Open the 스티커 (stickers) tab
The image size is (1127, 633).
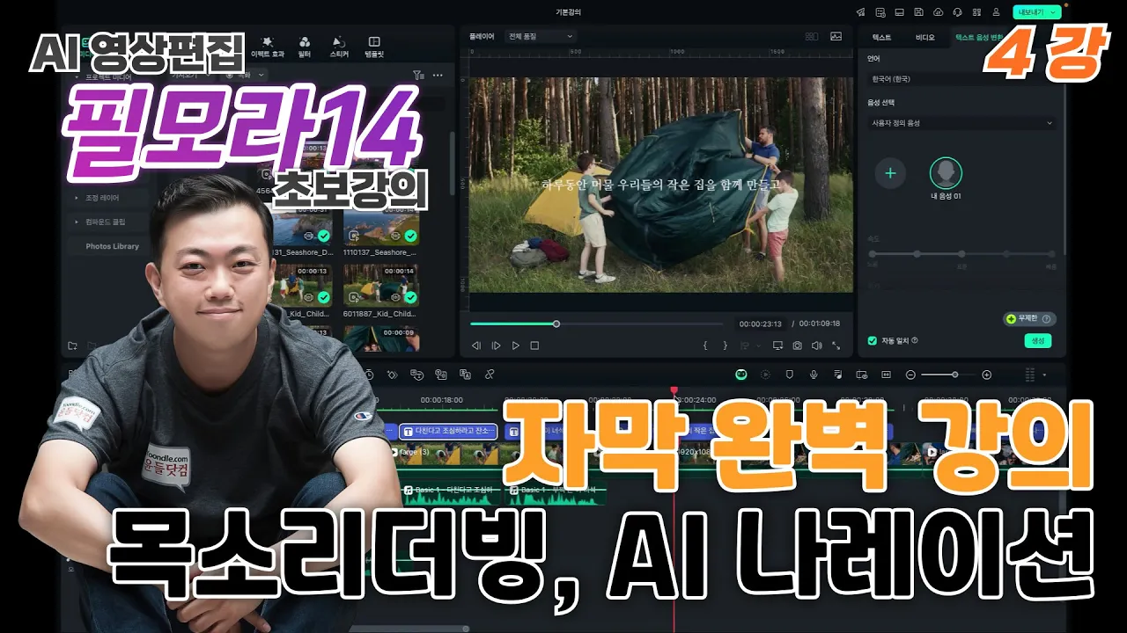339,46
